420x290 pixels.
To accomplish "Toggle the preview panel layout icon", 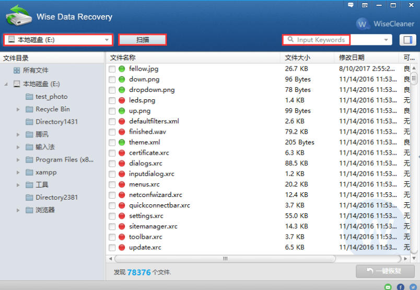I will 407,40.
